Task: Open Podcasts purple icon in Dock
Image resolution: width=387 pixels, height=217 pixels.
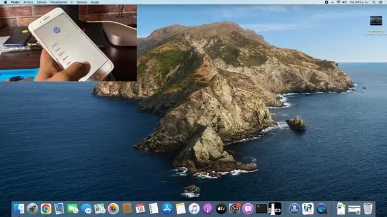Action: click(207, 209)
